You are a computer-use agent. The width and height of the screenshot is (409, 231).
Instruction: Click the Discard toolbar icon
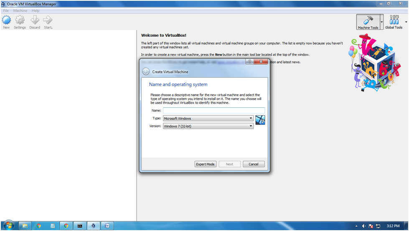click(x=35, y=22)
